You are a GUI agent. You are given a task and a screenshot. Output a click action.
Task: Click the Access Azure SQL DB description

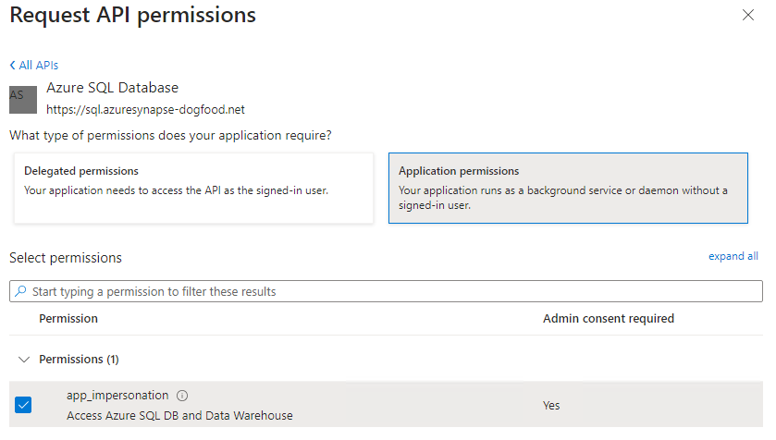(x=179, y=416)
